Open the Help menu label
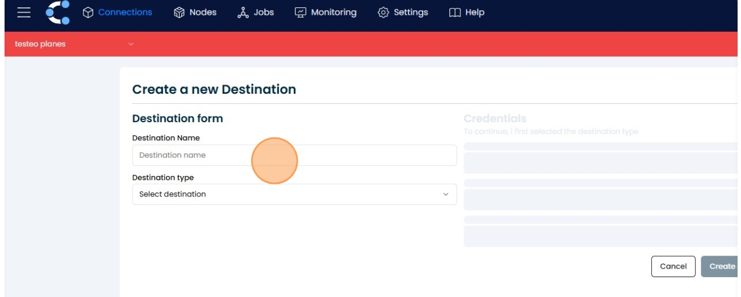The width and height of the screenshot is (741, 297). (x=474, y=12)
